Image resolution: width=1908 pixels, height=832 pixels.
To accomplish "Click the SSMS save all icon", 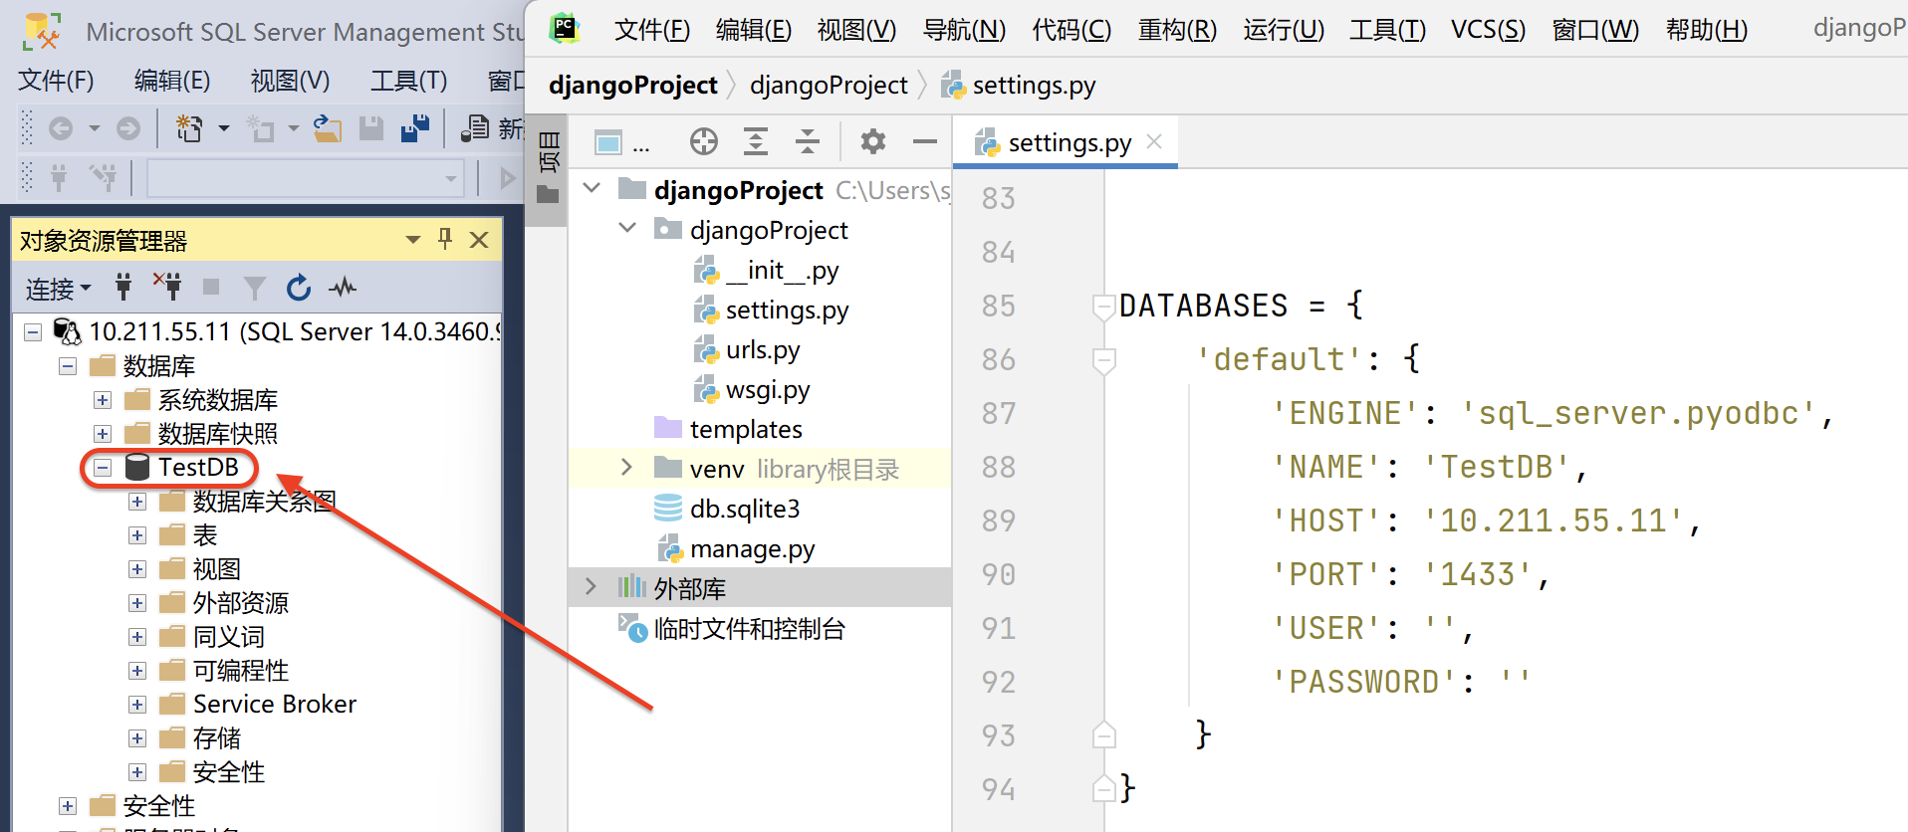I will tap(414, 128).
